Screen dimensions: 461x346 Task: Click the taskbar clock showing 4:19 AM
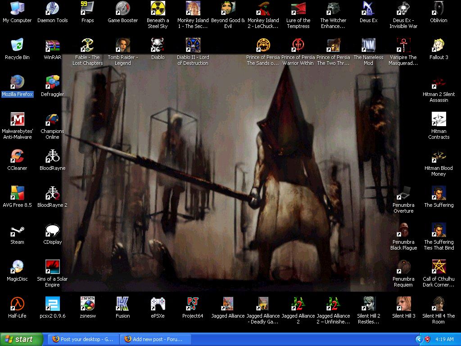coord(444,339)
